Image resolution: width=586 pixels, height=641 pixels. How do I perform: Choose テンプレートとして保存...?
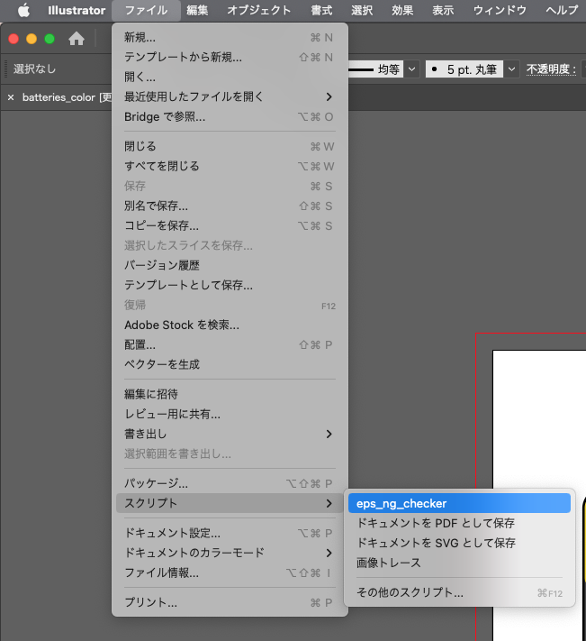(x=230, y=285)
